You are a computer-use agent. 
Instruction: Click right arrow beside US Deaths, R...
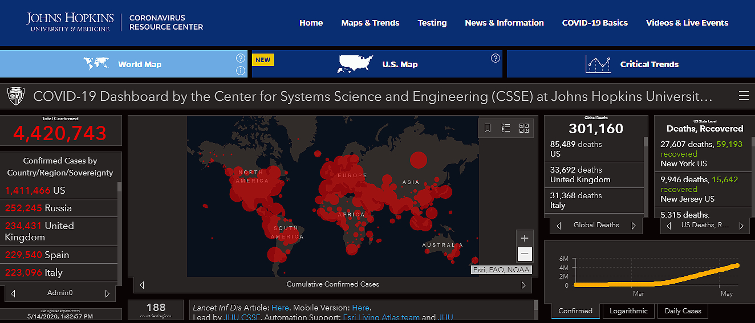pyautogui.click(x=741, y=226)
